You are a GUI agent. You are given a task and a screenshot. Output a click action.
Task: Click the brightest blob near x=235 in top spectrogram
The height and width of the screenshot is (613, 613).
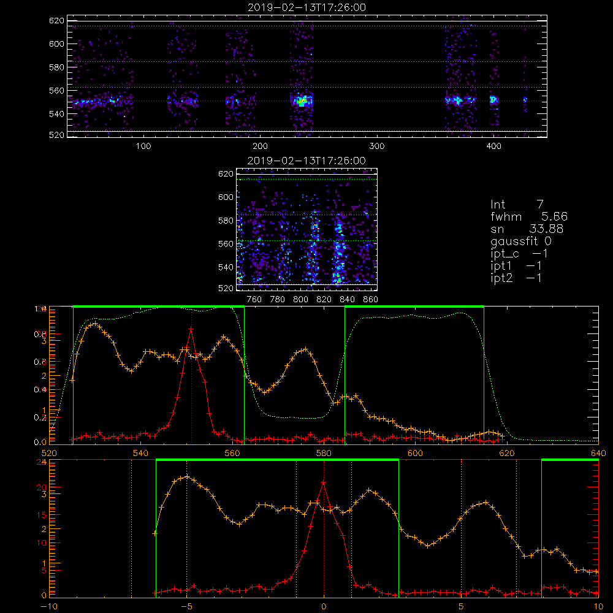pyautogui.click(x=302, y=101)
